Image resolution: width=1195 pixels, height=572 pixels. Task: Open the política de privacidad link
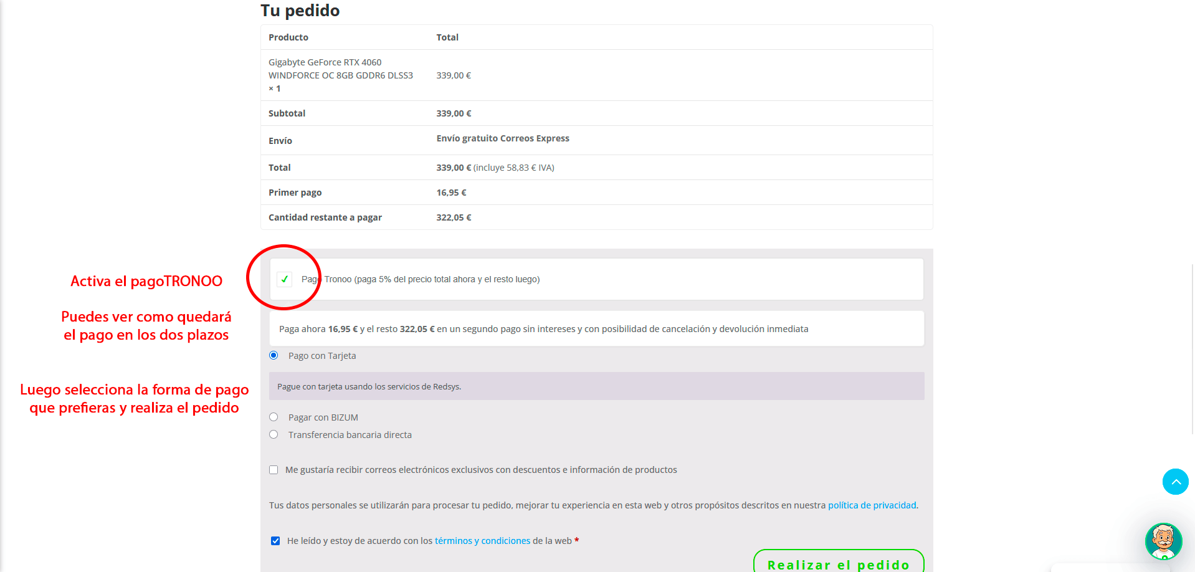[x=872, y=505]
